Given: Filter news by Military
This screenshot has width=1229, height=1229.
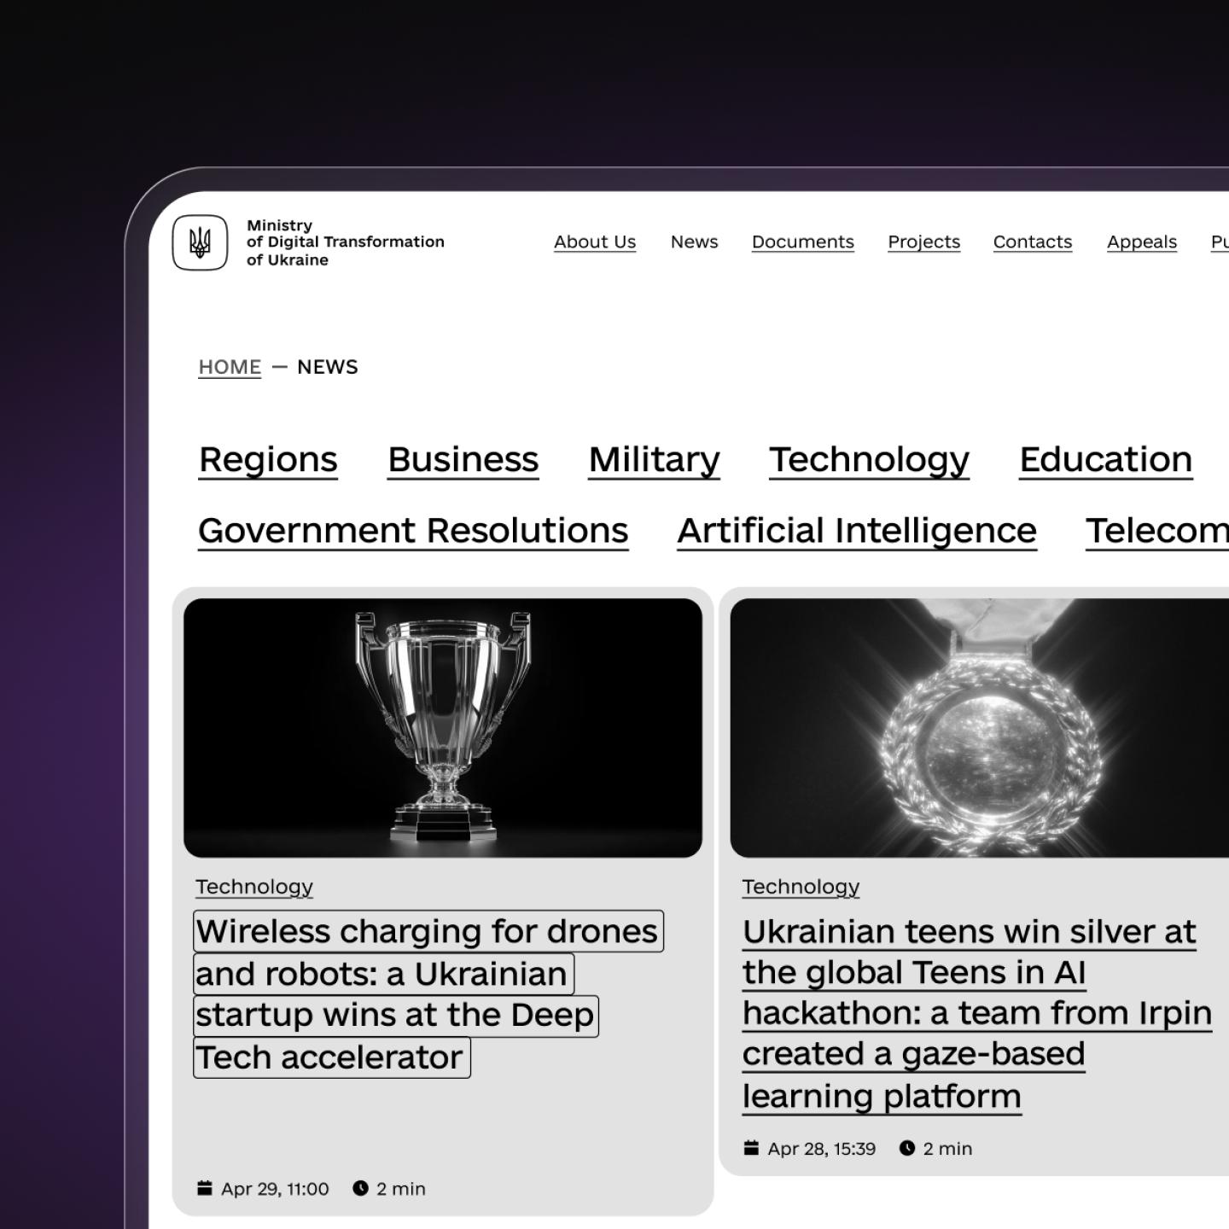Looking at the screenshot, I should 654,460.
